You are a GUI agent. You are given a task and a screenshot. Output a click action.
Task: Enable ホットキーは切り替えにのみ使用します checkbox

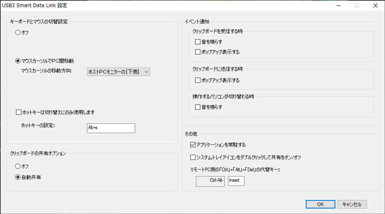(19, 112)
